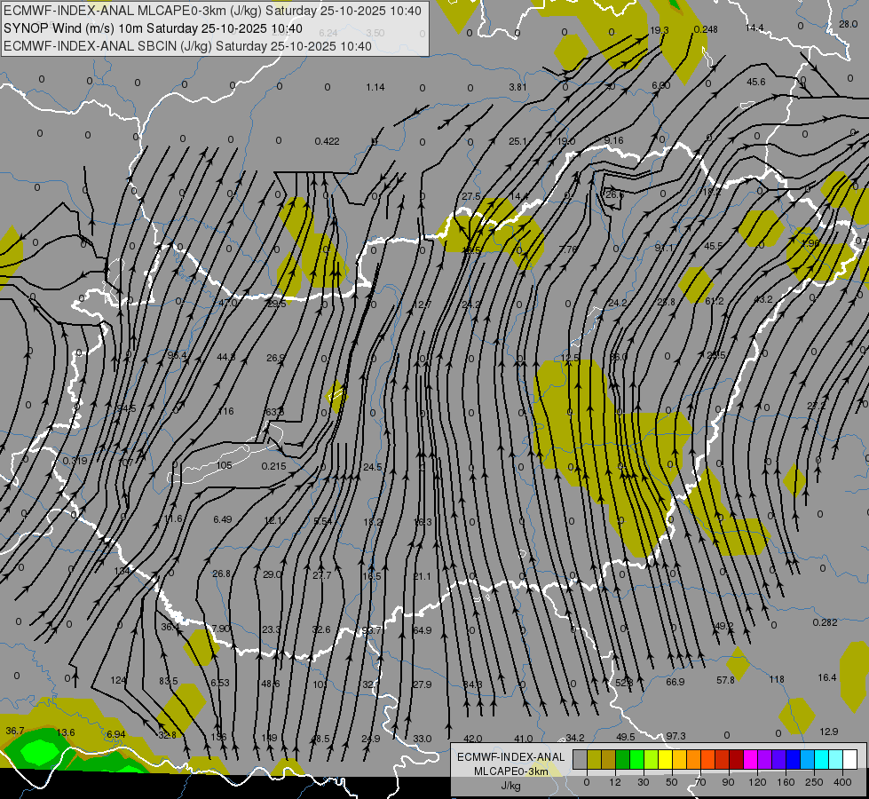Click the amber swatch right of 50
869x799 pixels.
tap(679, 760)
